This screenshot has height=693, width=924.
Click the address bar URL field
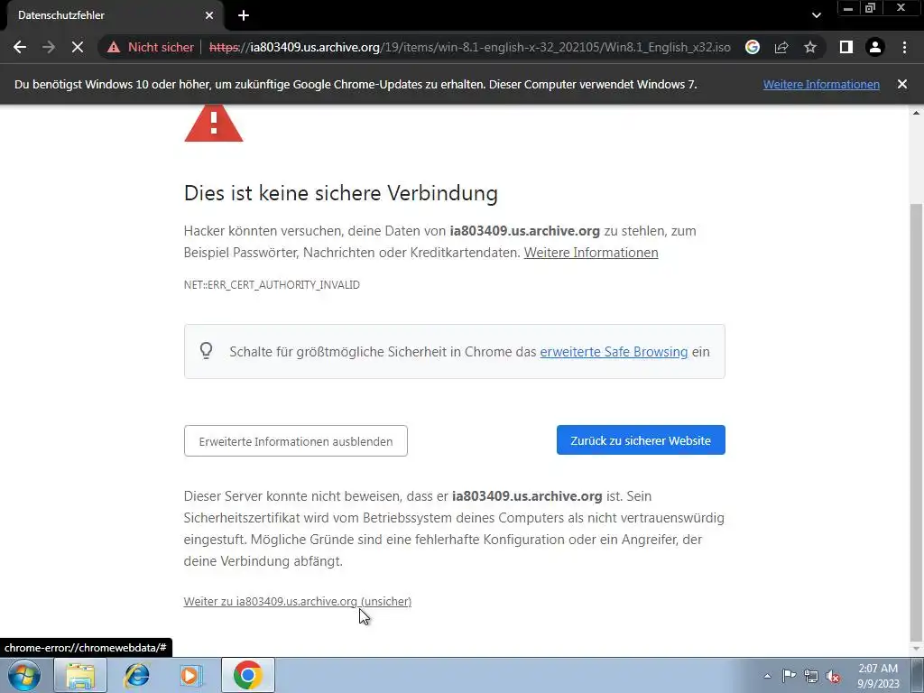tap(469, 47)
